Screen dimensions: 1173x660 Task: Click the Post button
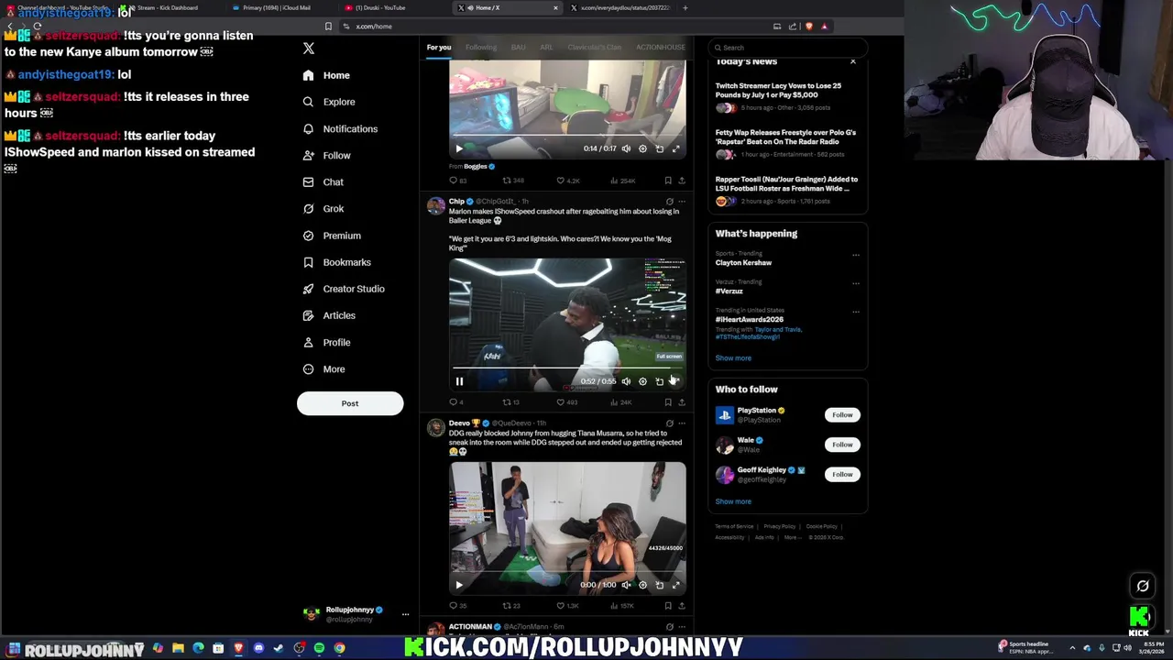pyautogui.click(x=350, y=403)
